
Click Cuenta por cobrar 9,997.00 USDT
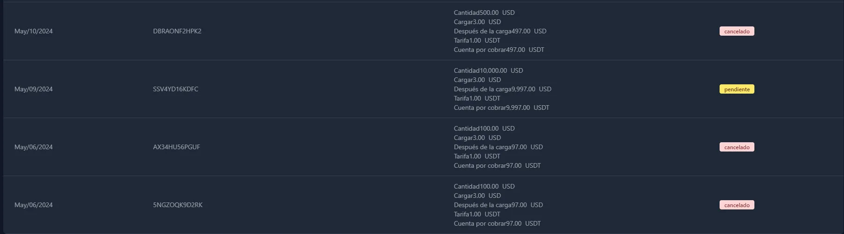pos(501,108)
